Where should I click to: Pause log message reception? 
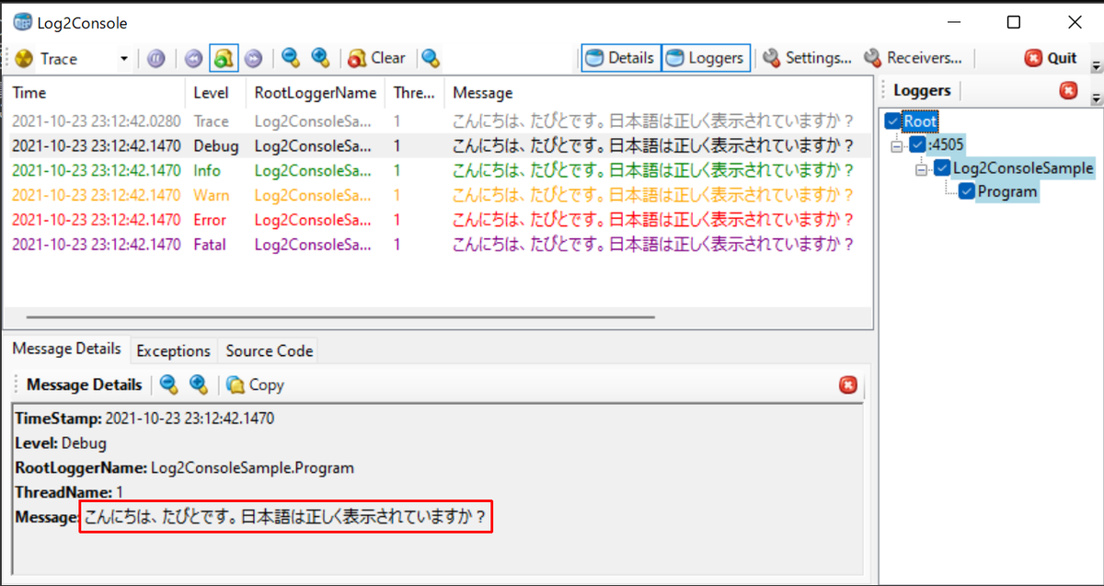tap(156, 58)
